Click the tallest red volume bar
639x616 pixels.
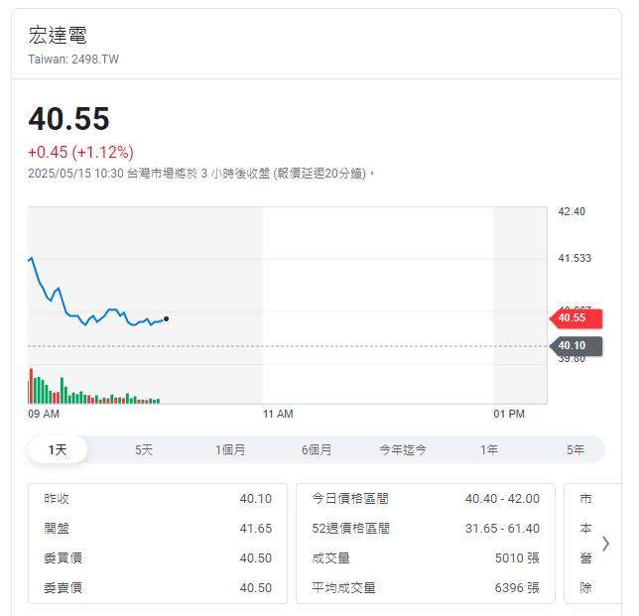point(31,386)
